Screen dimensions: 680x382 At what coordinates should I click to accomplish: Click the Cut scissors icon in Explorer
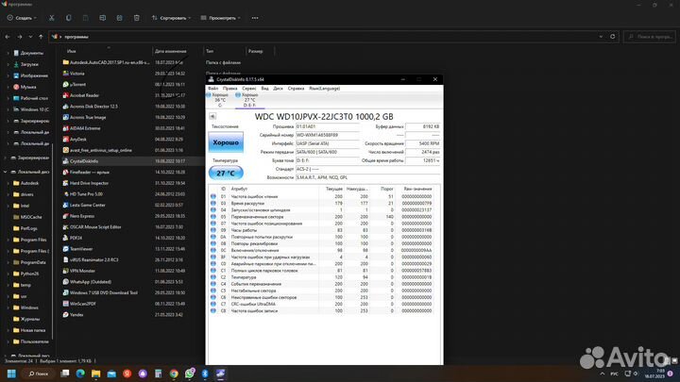[x=52, y=18]
